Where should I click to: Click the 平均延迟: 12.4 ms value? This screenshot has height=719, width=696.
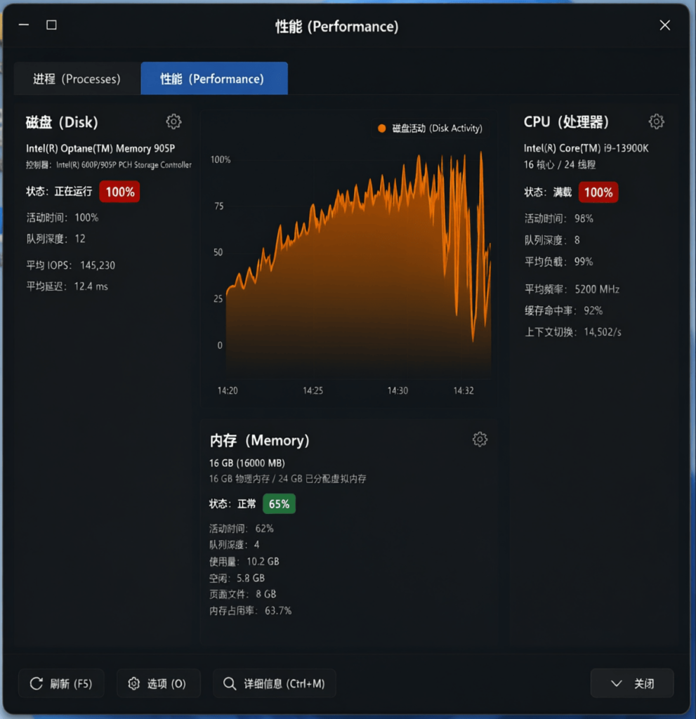click(x=67, y=286)
